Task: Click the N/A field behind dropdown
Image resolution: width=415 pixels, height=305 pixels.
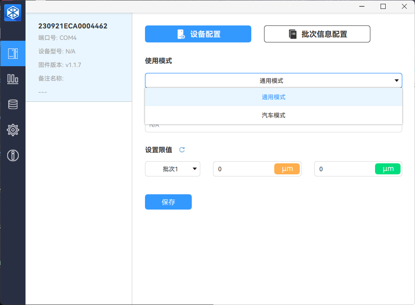Action: tap(273, 128)
